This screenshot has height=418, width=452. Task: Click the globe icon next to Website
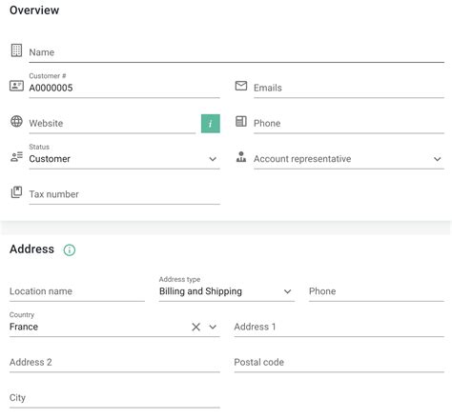tap(16, 121)
